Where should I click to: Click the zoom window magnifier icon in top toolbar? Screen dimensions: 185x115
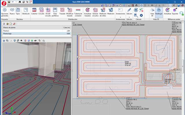(x=117, y=5)
